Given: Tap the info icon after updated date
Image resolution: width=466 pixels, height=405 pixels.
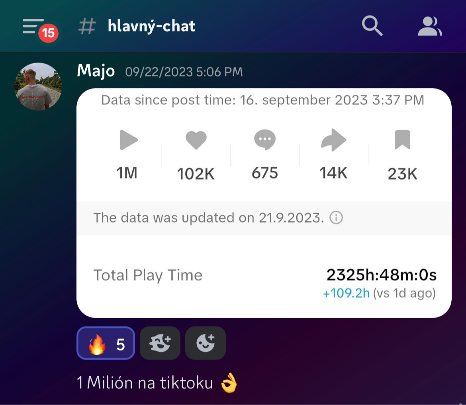Looking at the screenshot, I should coord(336,217).
